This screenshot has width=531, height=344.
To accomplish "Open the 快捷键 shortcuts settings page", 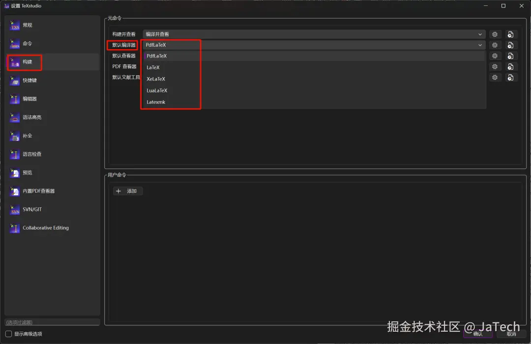I will (52, 81).
